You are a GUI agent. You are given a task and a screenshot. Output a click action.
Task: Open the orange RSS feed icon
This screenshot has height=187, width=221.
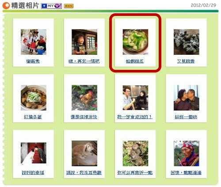[69, 6]
